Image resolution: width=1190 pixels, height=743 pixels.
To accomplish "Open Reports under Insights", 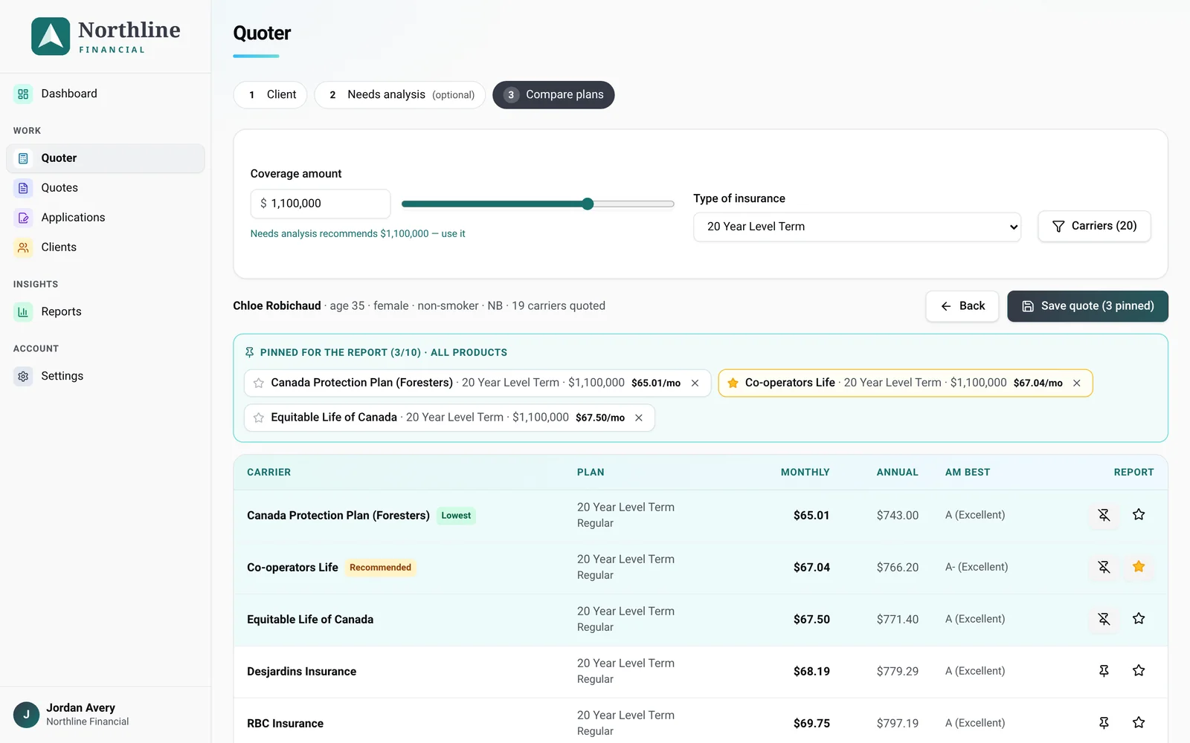I will point(106,312).
